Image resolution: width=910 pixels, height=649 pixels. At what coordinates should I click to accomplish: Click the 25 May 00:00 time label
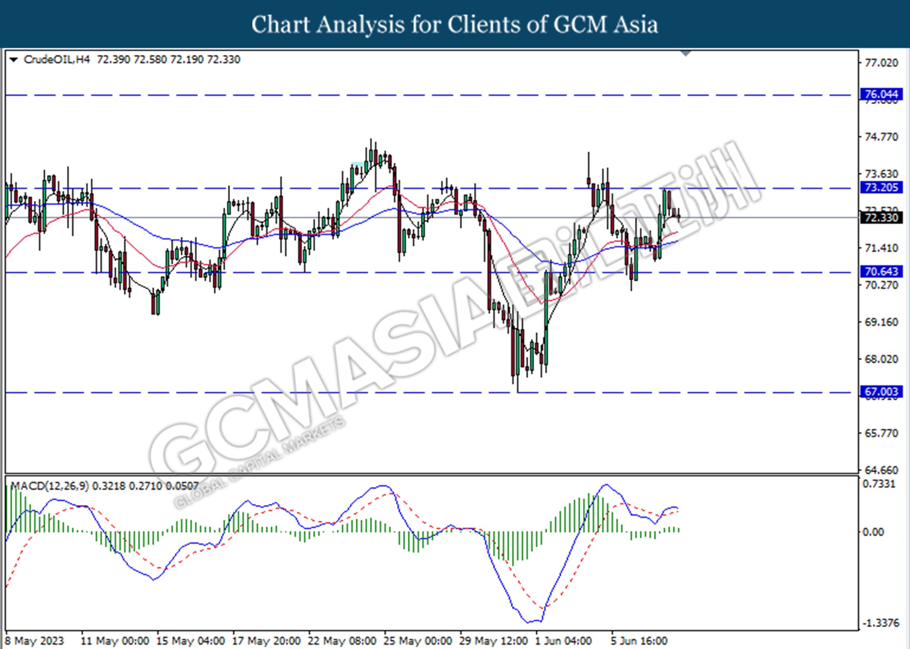418,641
